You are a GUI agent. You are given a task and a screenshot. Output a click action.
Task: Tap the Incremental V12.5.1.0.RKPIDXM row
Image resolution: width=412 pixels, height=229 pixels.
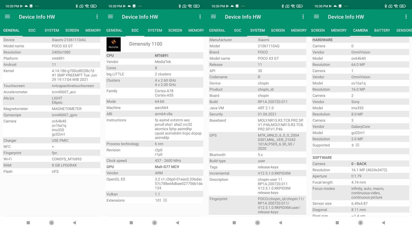pyautogui.click(x=257, y=173)
